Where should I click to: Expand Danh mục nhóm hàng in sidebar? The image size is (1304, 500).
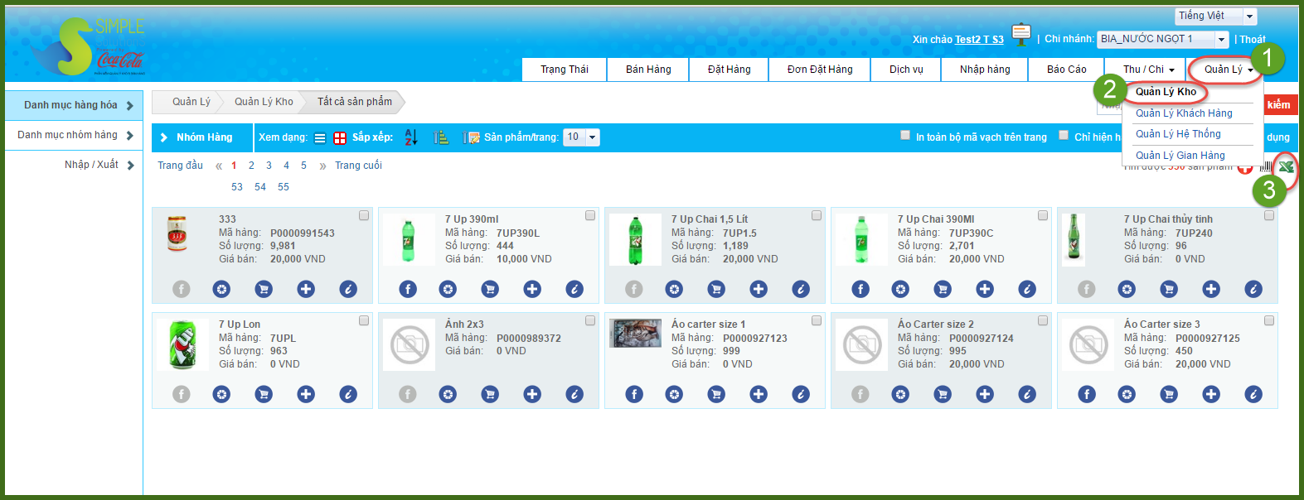(x=75, y=135)
